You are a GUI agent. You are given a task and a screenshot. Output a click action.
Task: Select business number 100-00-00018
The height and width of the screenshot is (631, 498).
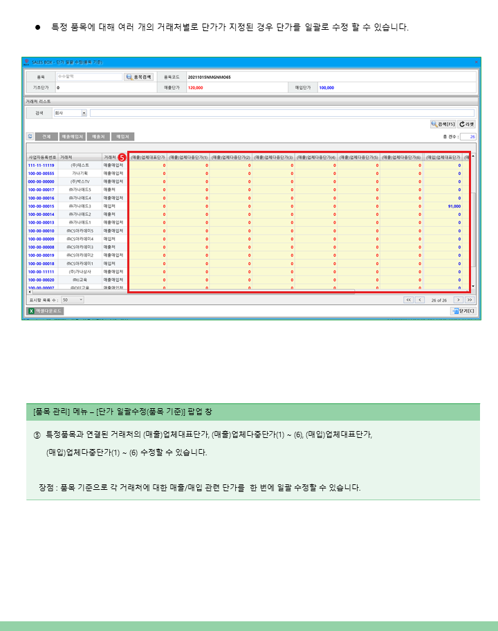point(41,264)
